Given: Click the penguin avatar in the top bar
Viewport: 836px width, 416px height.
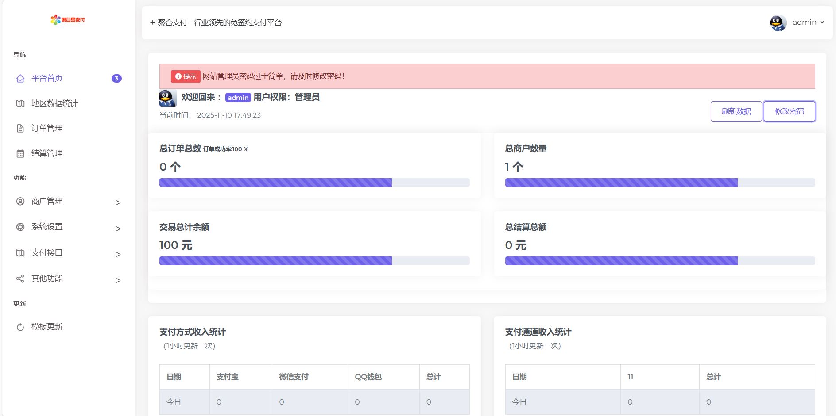Looking at the screenshot, I should (778, 23).
